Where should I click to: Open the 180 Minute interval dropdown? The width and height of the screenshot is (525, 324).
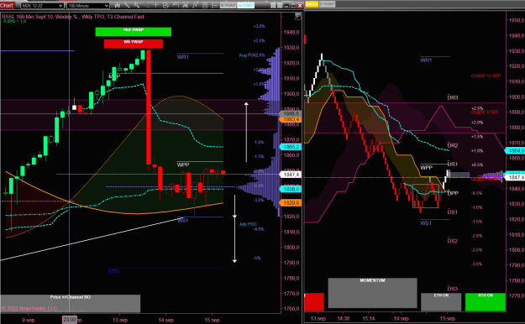(x=87, y=6)
